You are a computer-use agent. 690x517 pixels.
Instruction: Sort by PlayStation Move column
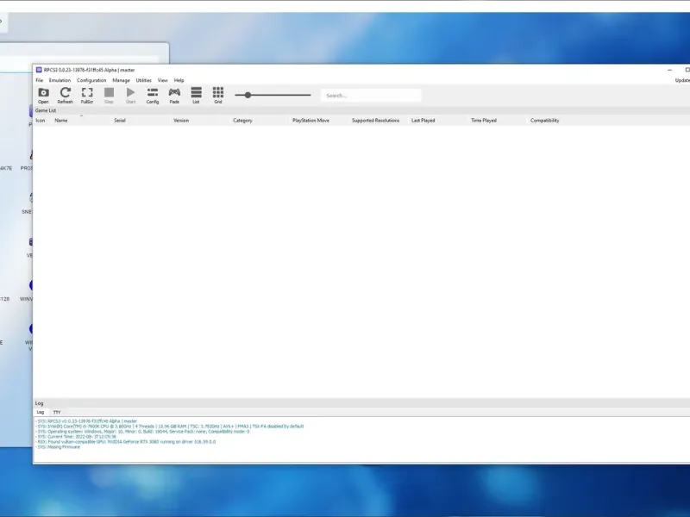(x=310, y=121)
